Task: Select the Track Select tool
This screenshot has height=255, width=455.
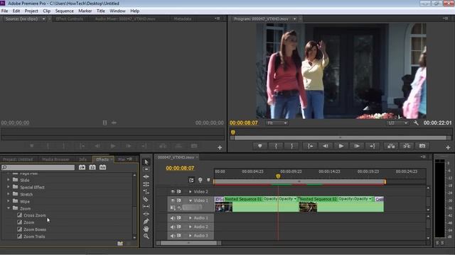Action: pyautogui.click(x=146, y=169)
